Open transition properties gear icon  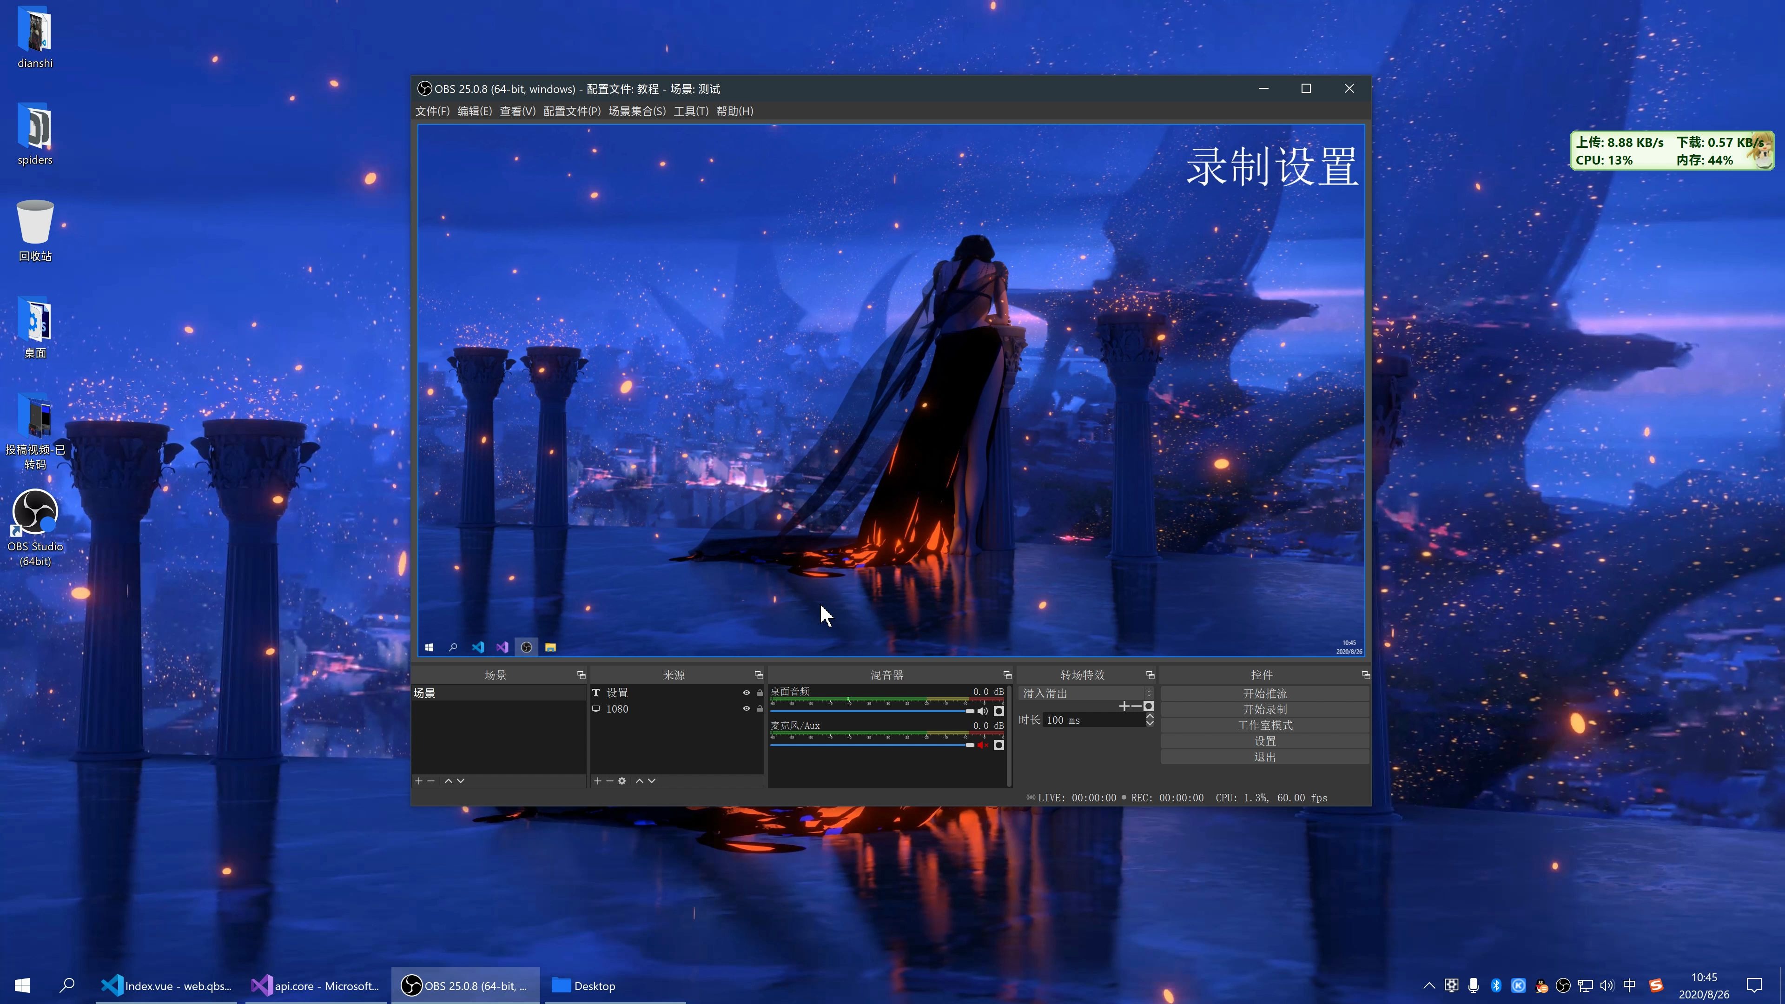(1148, 706)
